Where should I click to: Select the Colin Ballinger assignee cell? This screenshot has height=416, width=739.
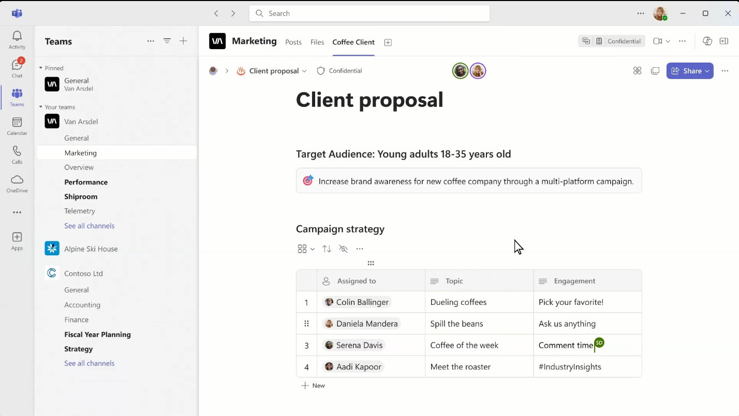click(371, 302)
